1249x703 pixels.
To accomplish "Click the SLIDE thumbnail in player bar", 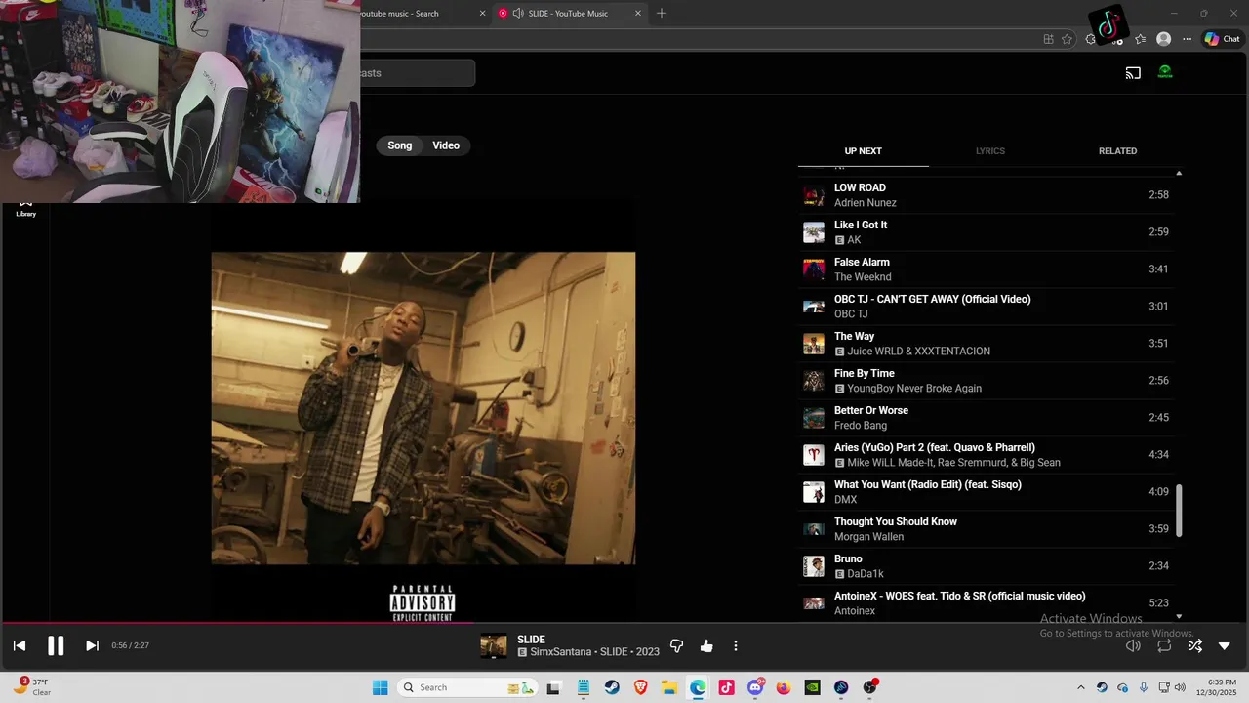I will [494, 646].
